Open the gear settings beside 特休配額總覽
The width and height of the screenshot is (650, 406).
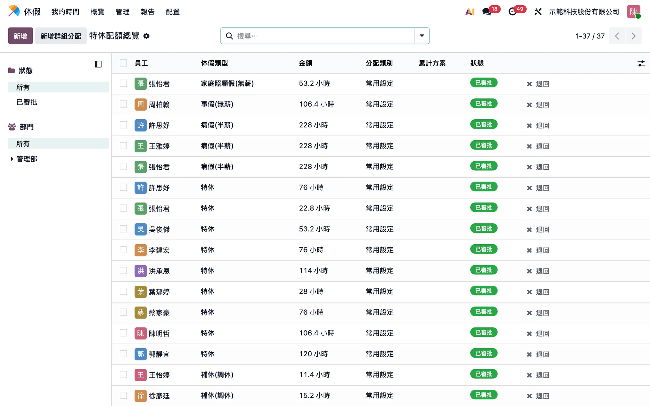(x=147, y=36)
